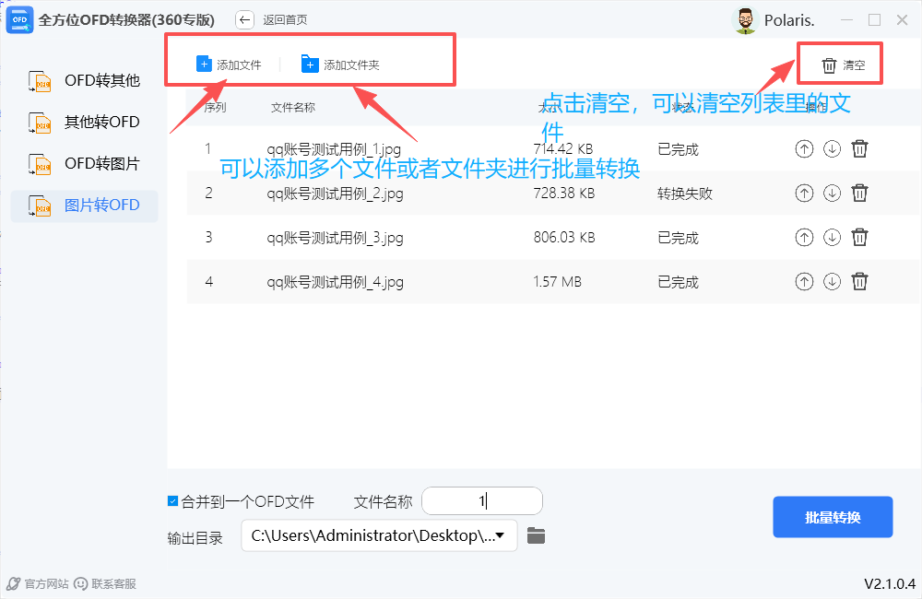Open output folder via the folder icon
Viewport: 922px width, 599px height.
536,535
